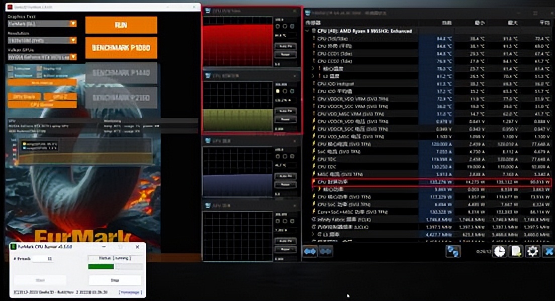This screenshot has width=555, height=301.
Task: Click the 最大 column header
Action: (513, 23)
